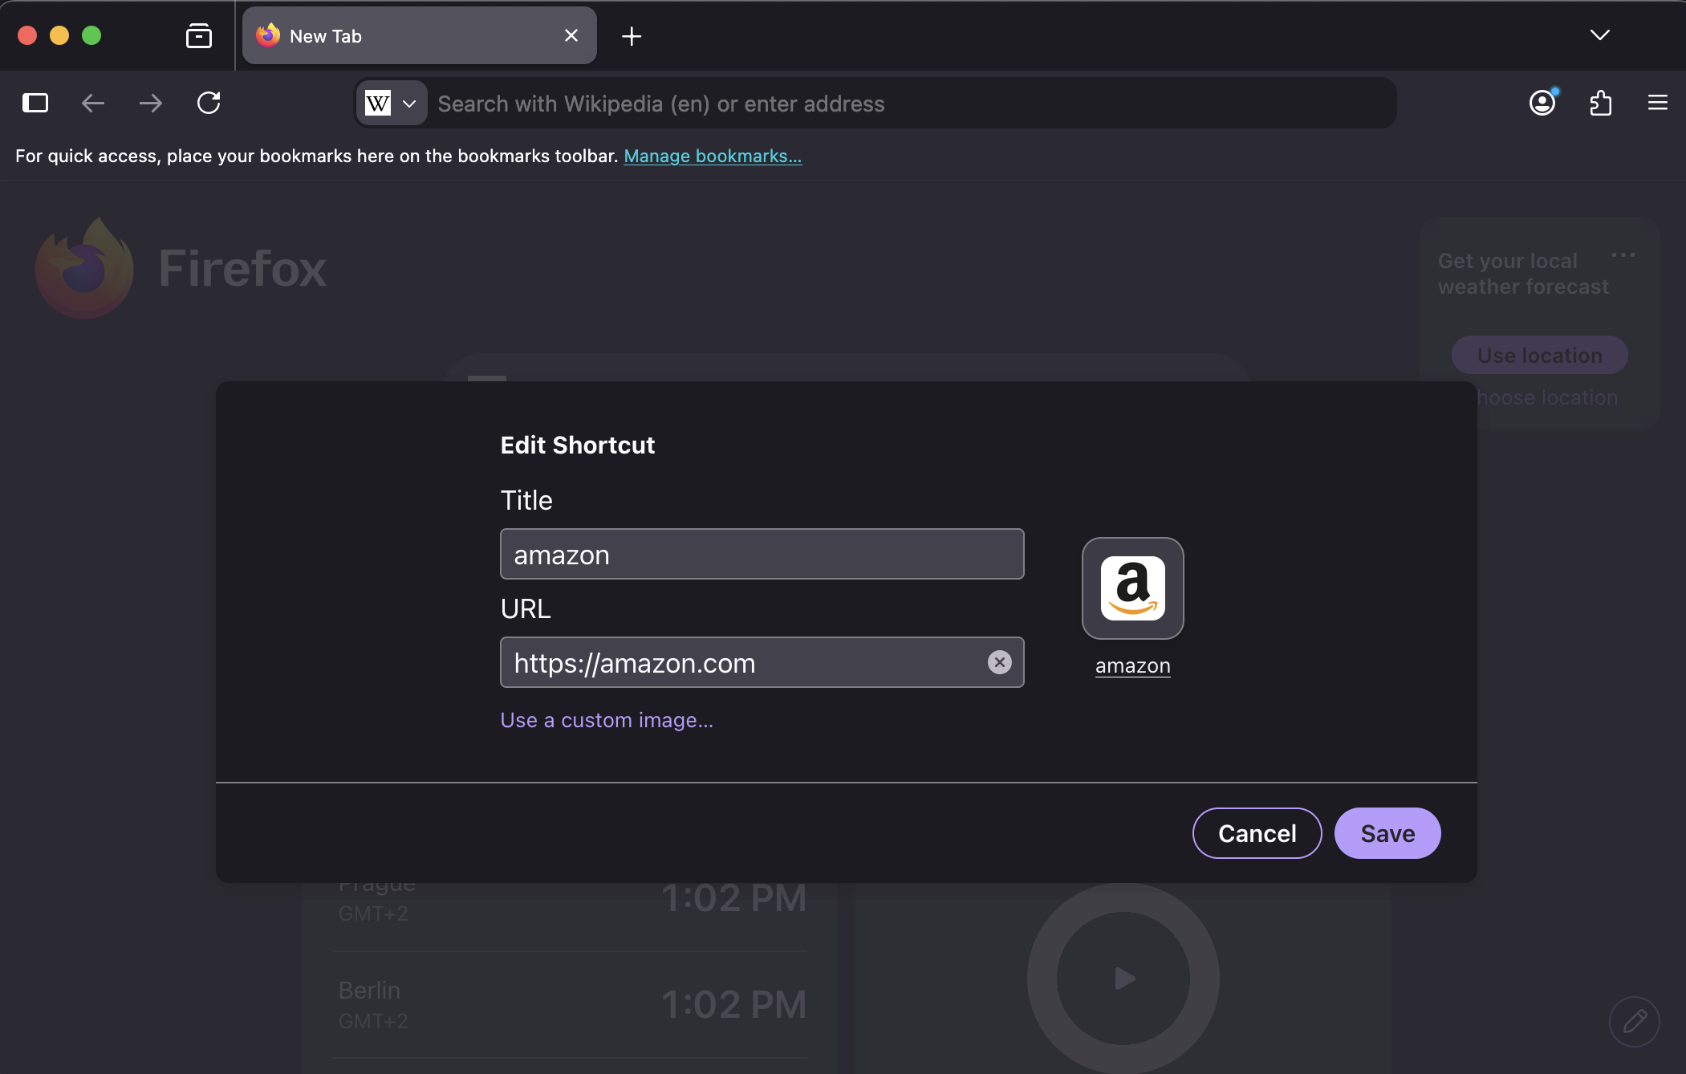List all tabs chevron
1686x1074 pixels.
pyautogui.click(x=1600, y=35)
